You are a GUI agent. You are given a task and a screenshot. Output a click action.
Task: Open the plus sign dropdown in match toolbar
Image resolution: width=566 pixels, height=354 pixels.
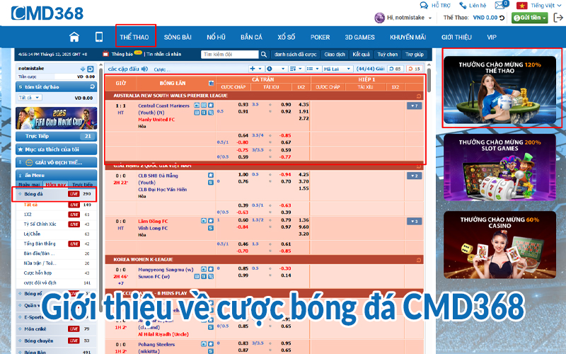click(255, 69)
